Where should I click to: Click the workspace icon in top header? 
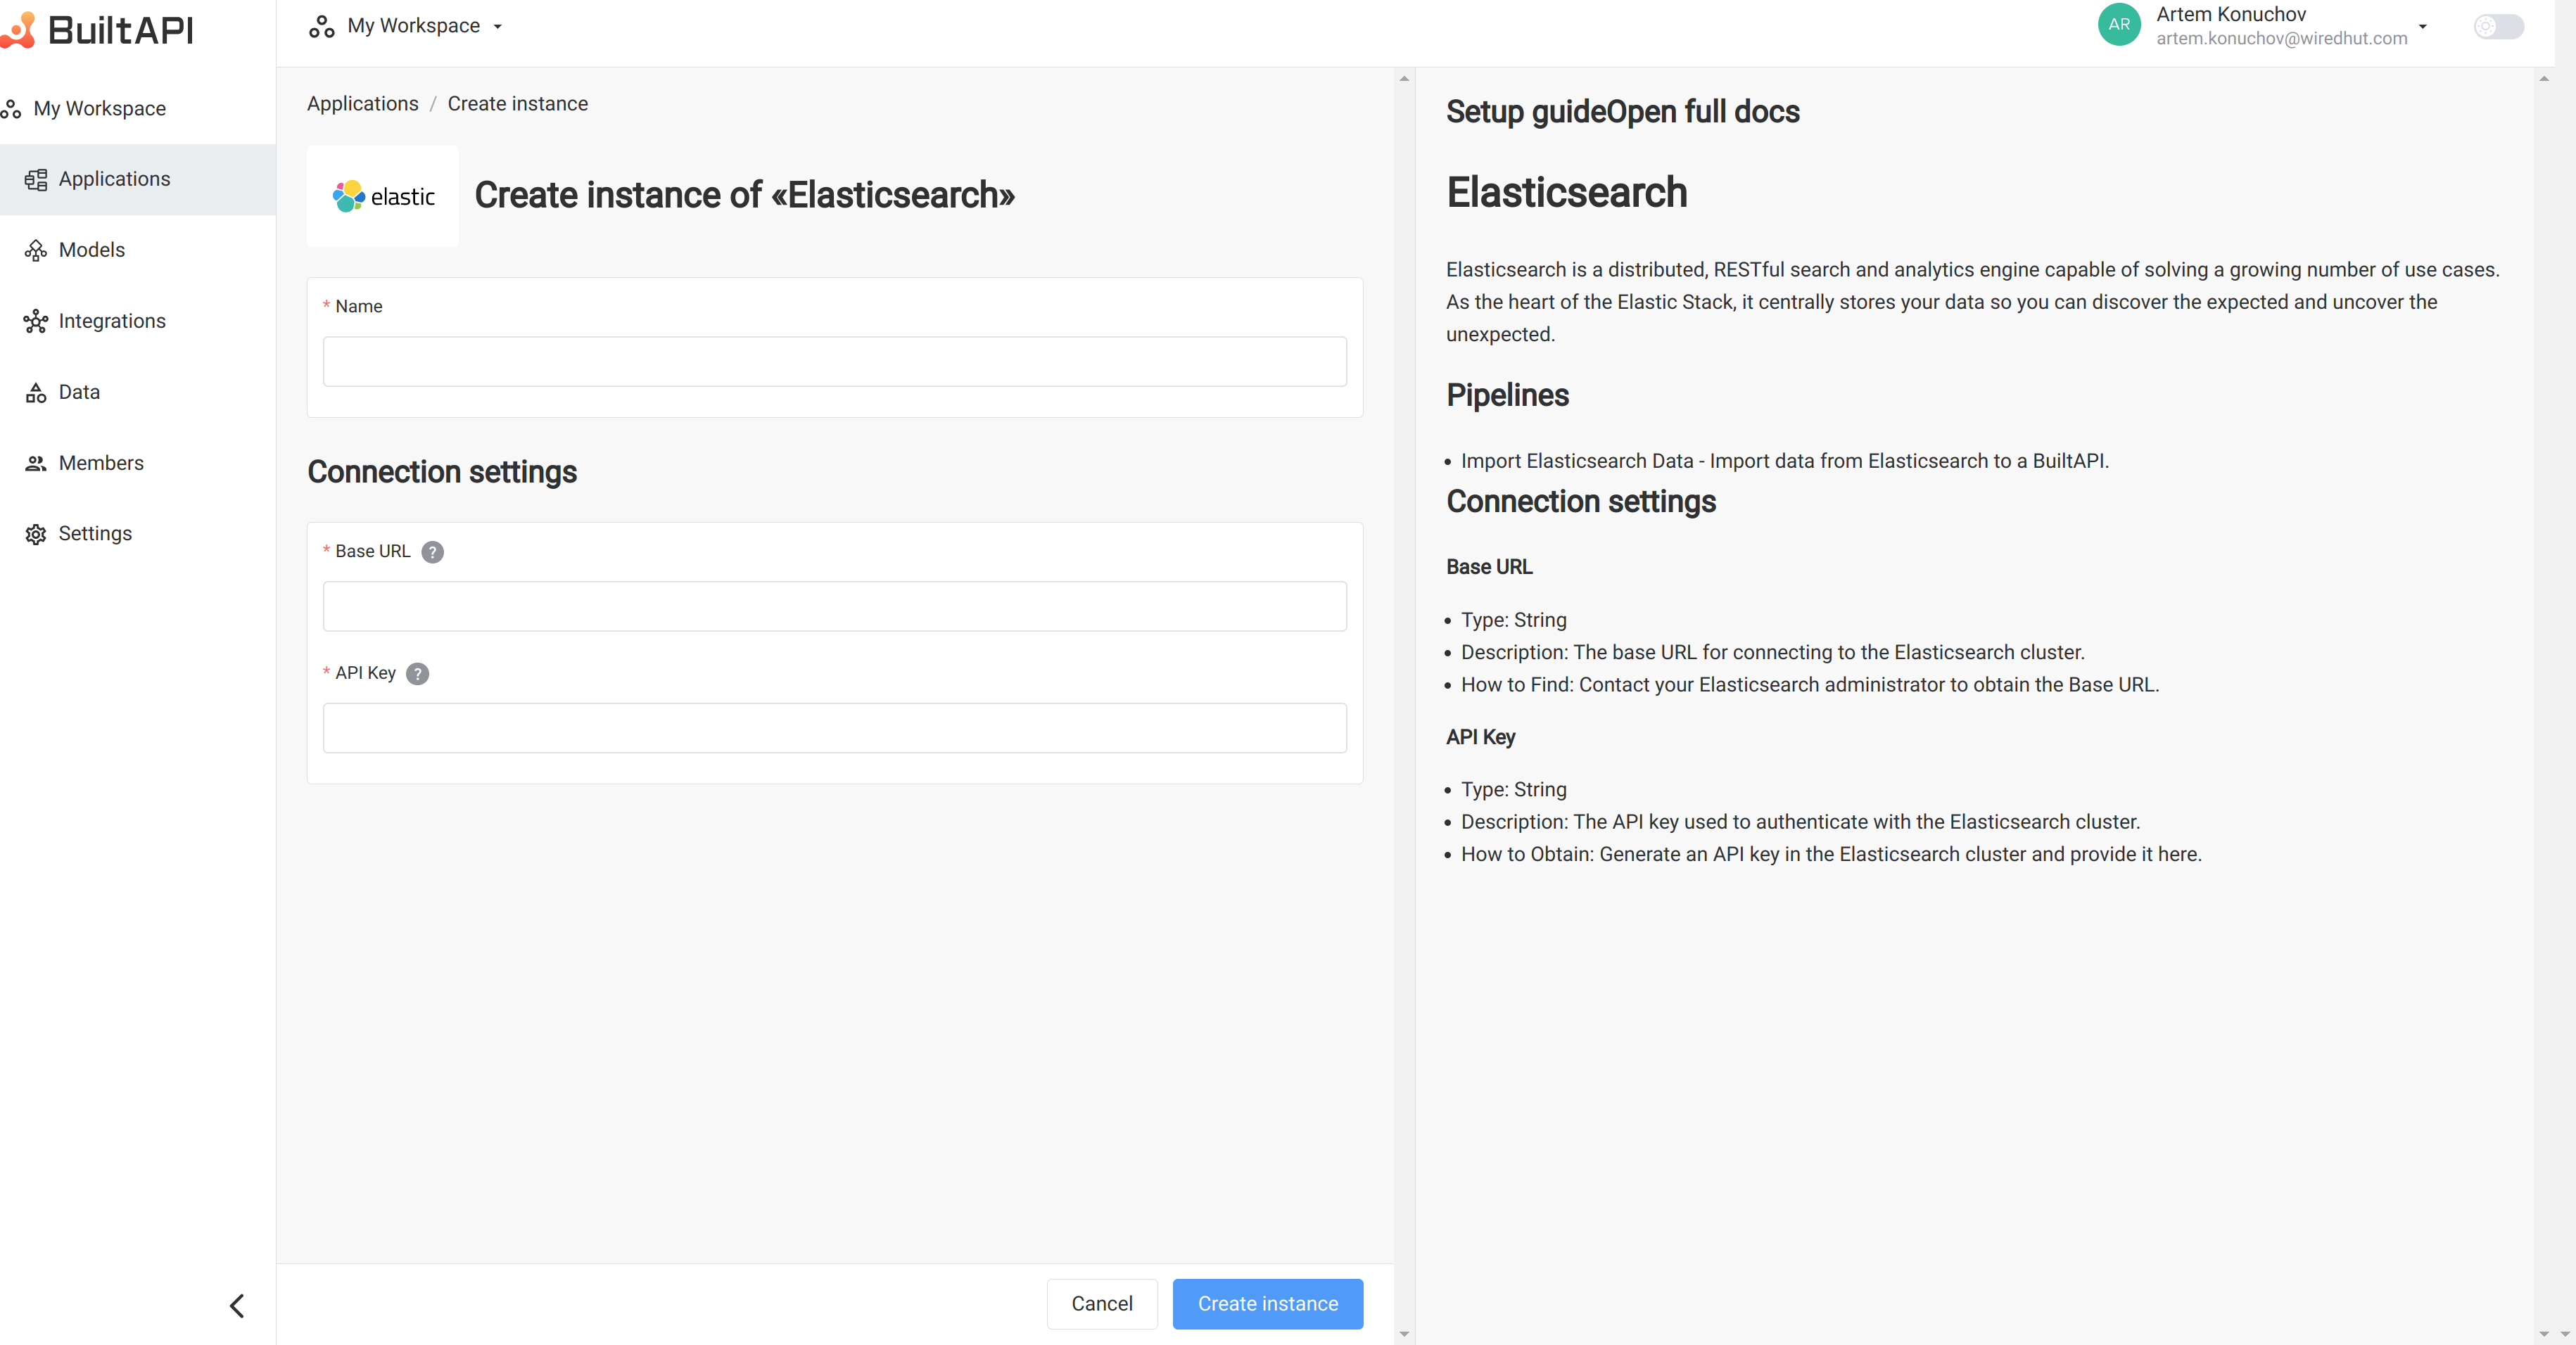point(321,27)
